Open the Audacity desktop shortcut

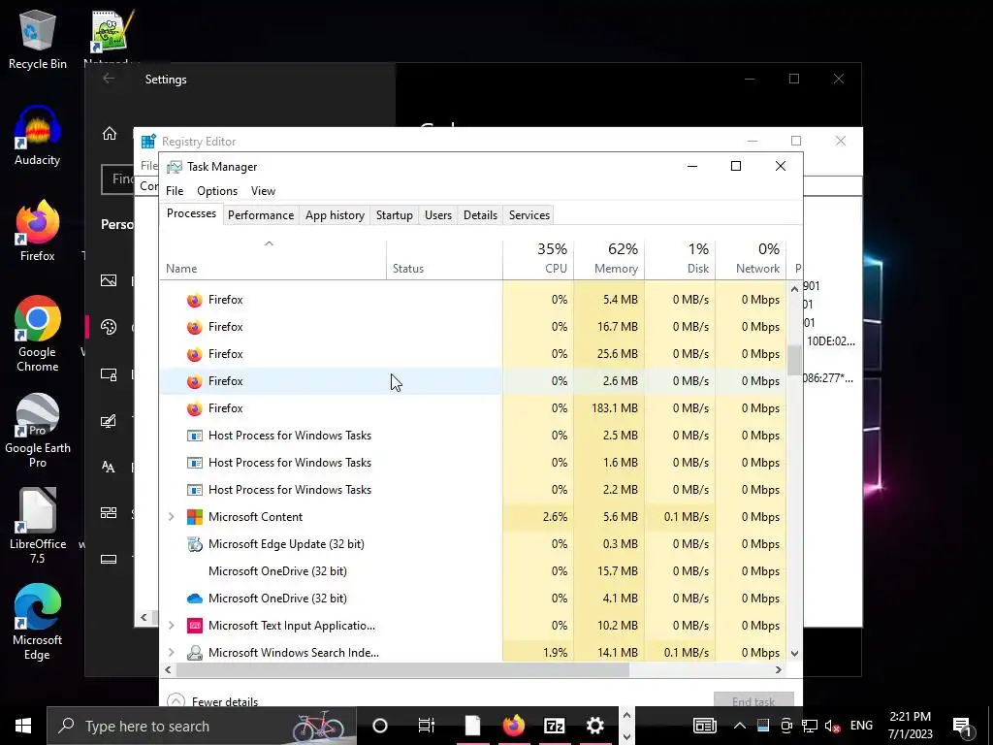tap(38, 136)
